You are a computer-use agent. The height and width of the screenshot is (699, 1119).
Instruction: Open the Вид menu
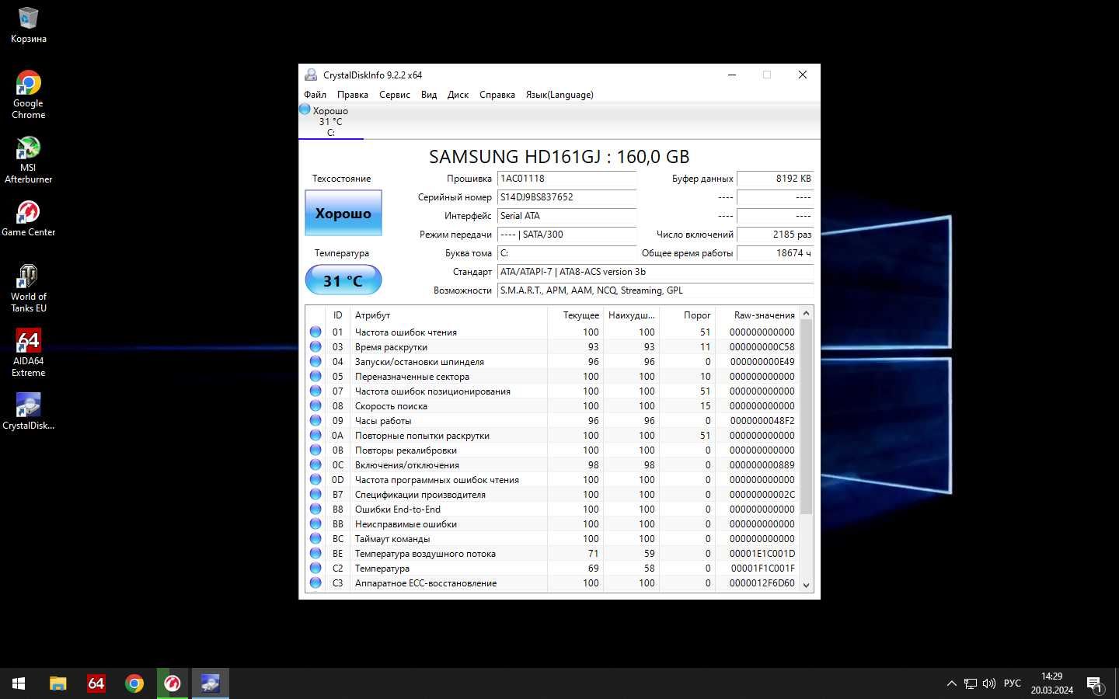[x=429, y=95]
